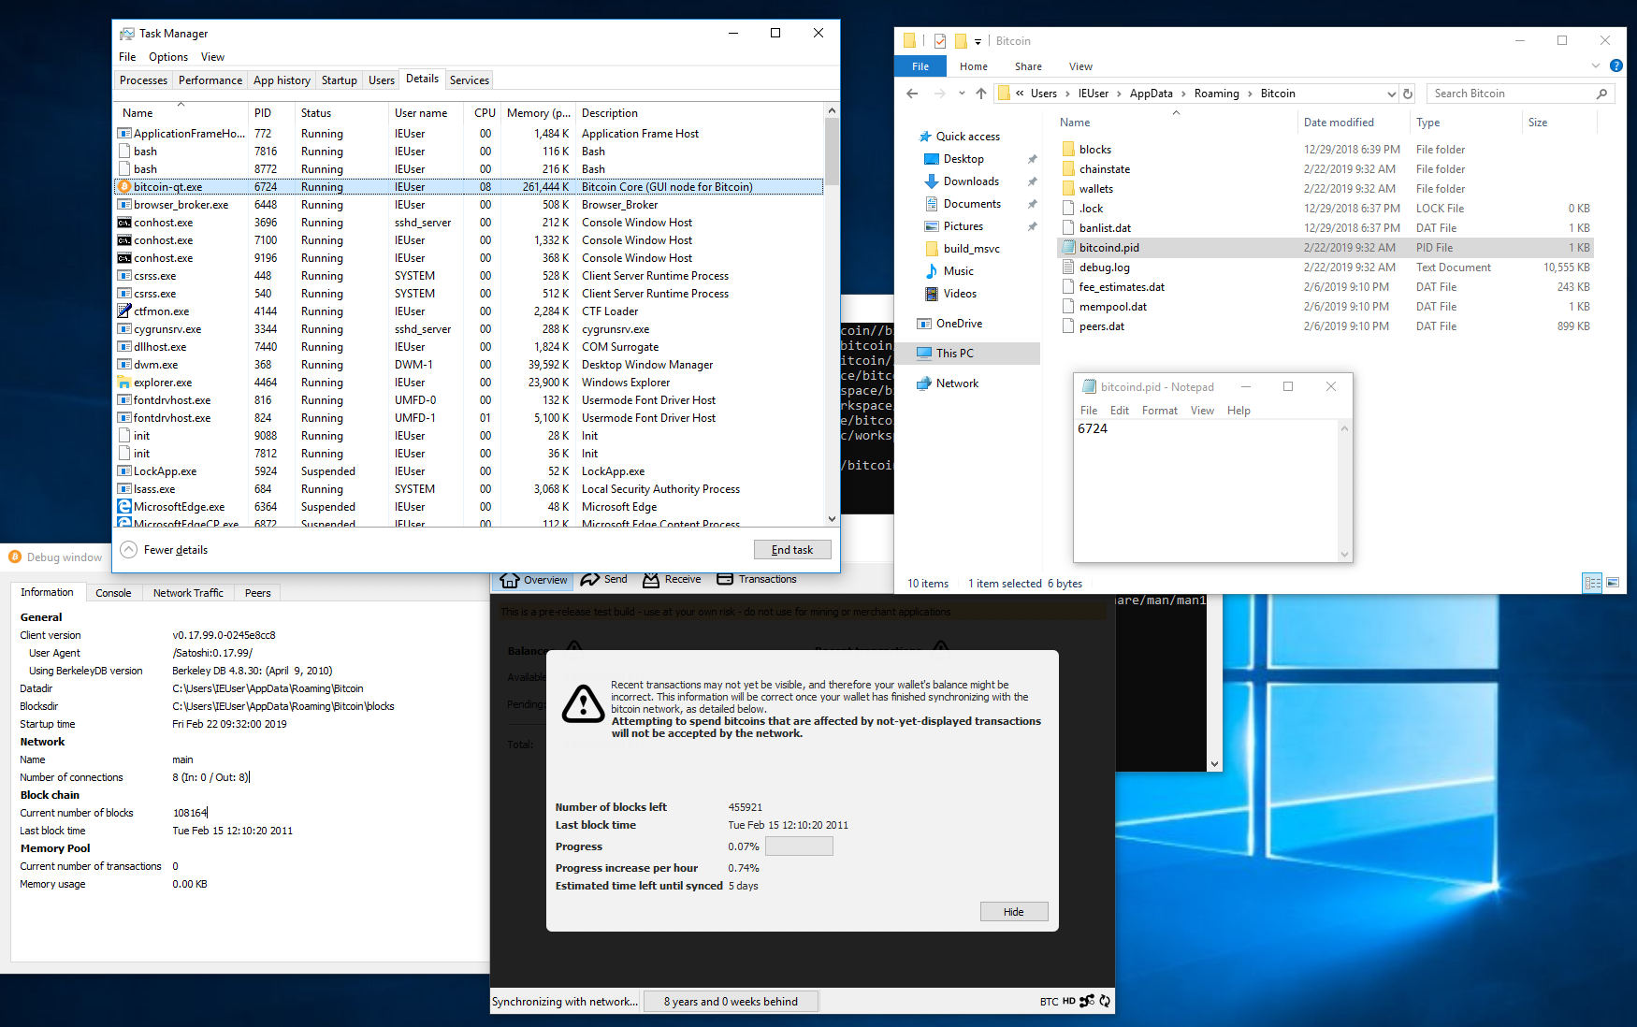Collapse Task Manager with Fewer details
The width and height of the screenshot is (1637, 1027).
164,549
